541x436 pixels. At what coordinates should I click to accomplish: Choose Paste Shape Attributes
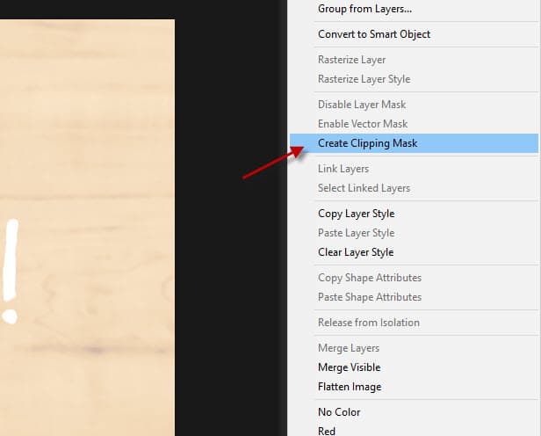[x=370, y=297]
